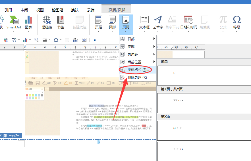Click the text box icon in quick toolbar
The height and width of the screenshot is (161, 251).
tap(45, 40)
